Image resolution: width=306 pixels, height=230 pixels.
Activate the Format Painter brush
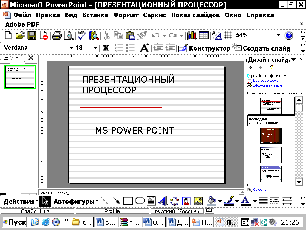click(x=142, y=35)
